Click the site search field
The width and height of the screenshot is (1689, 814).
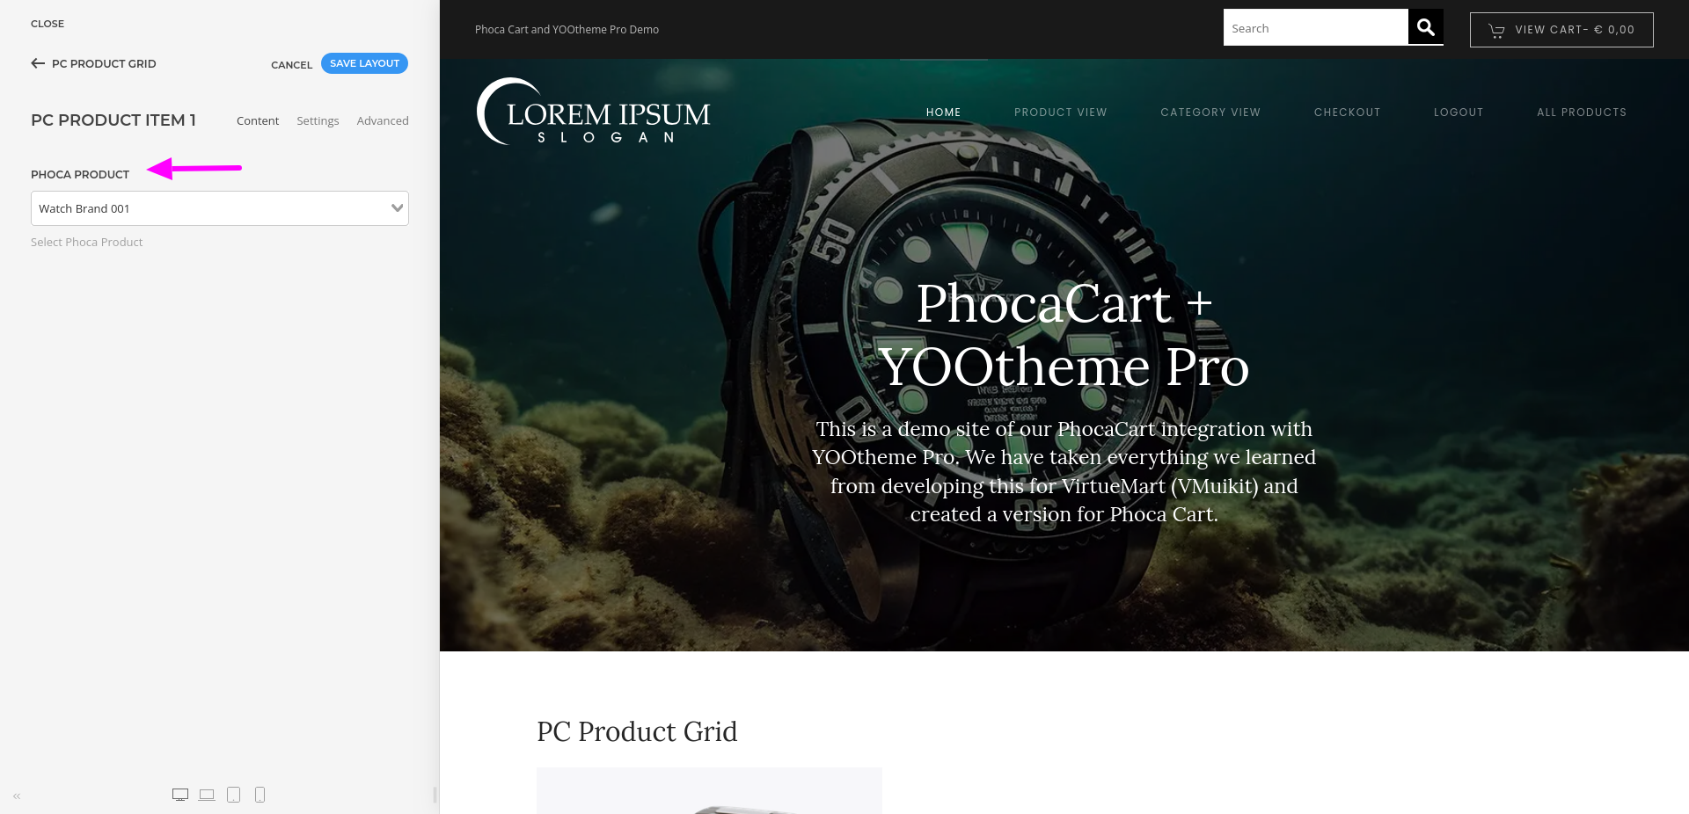coord(1315,28)
